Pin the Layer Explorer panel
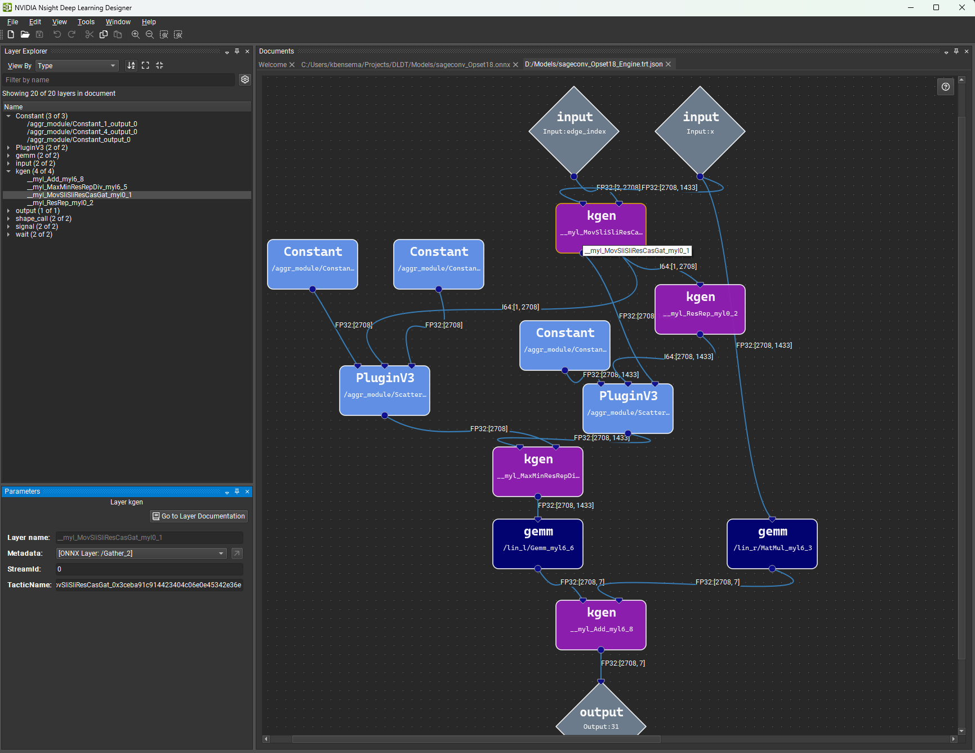 tap(237, 51)
